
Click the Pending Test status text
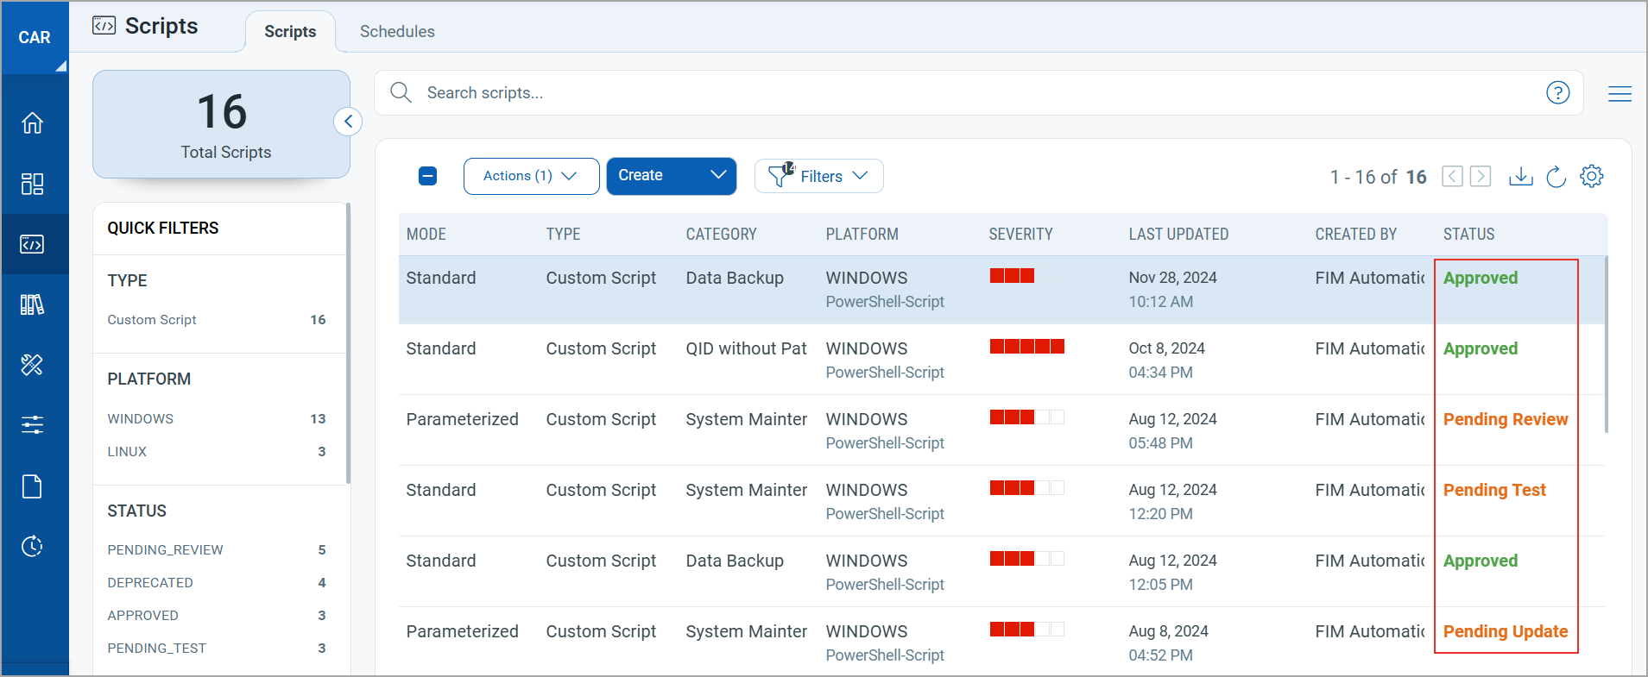tap(1494, 491)
